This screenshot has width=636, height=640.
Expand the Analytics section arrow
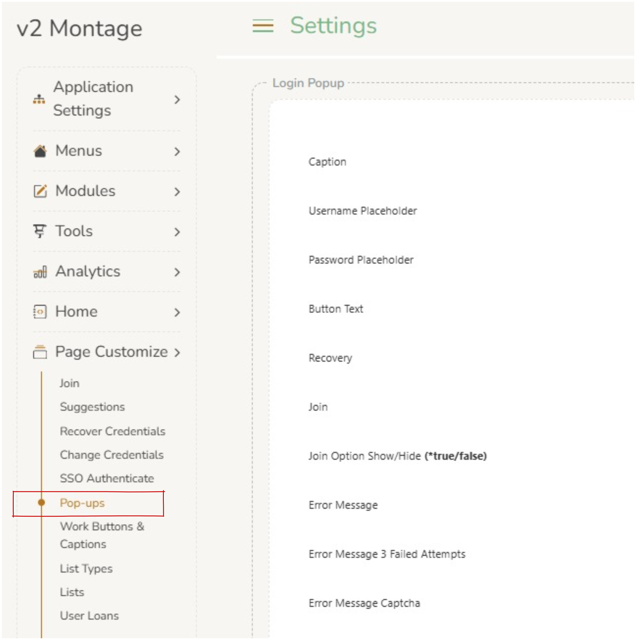[x=177, y=272]
